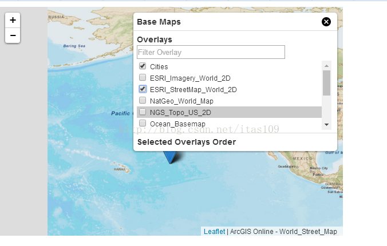Click the ArcGIS Online - World_Street_Map attribution text

[x=283, y=232]
